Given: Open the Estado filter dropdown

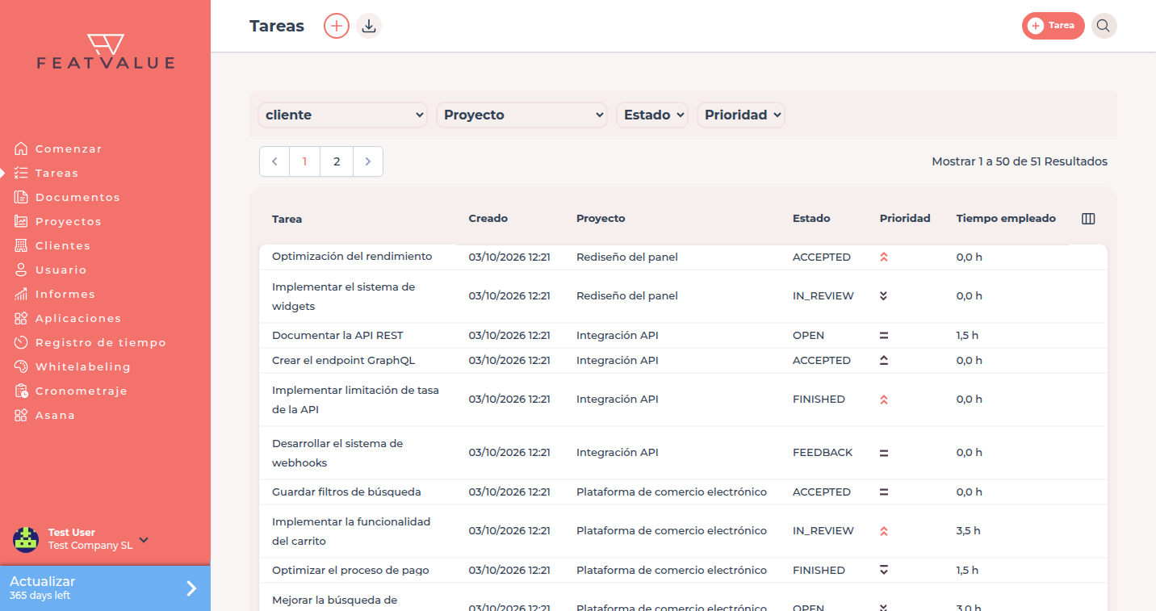Looking at the screenshot, I should pyautogui.click(x=652, y=115).
